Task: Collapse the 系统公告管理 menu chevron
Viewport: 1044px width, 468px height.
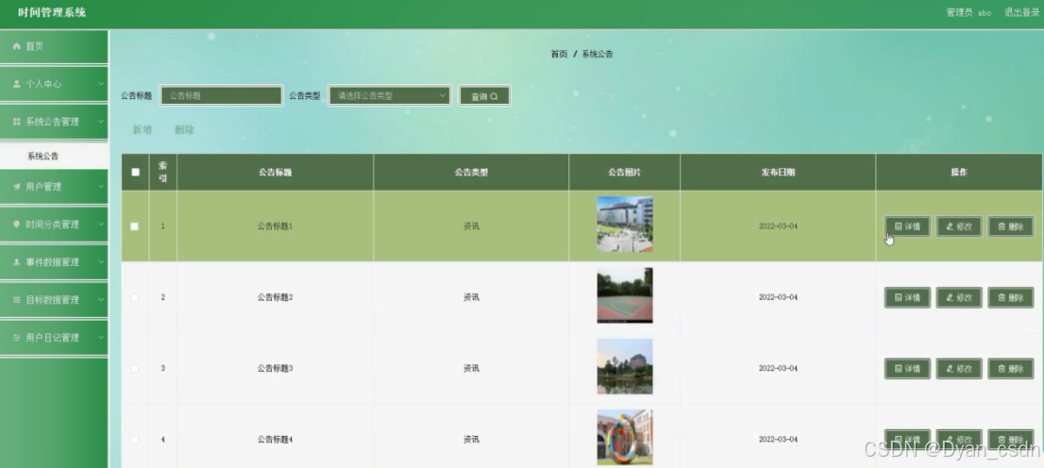Action: (101, 122)
